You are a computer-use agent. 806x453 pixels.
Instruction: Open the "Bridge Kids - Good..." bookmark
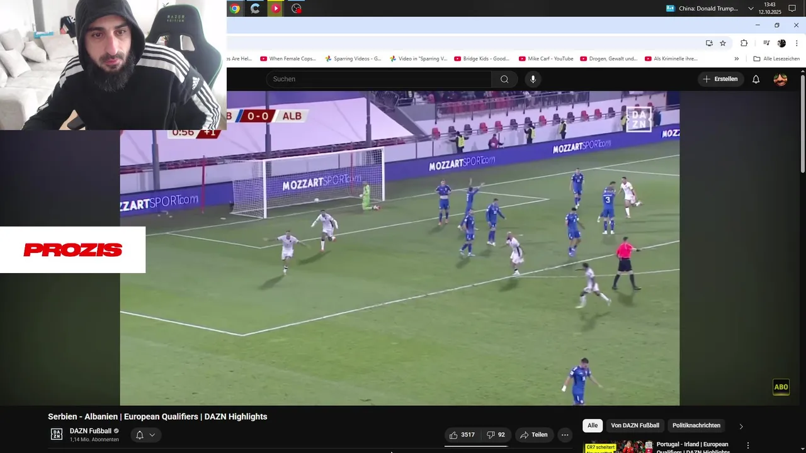click(x=482, y=59)
